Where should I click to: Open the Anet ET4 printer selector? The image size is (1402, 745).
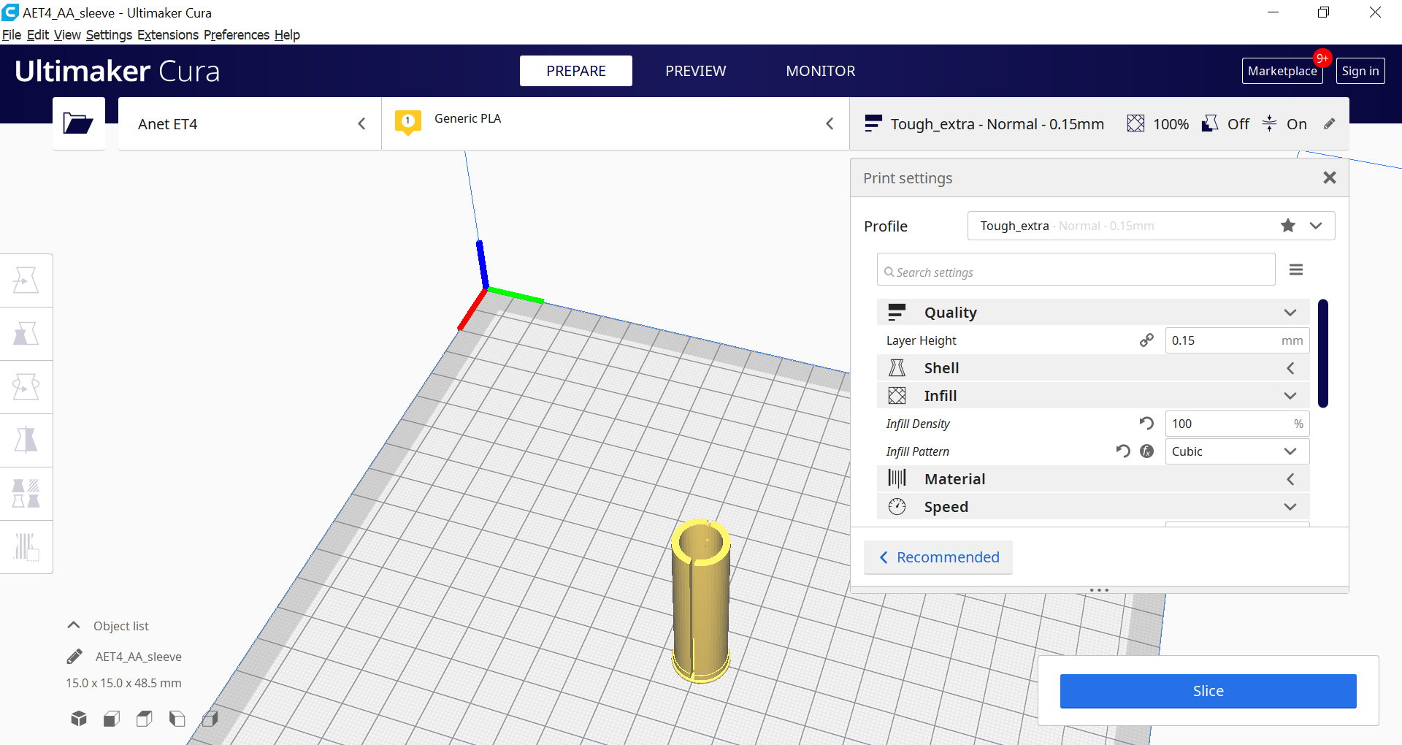pyautogui.click(x=249, y=123)
